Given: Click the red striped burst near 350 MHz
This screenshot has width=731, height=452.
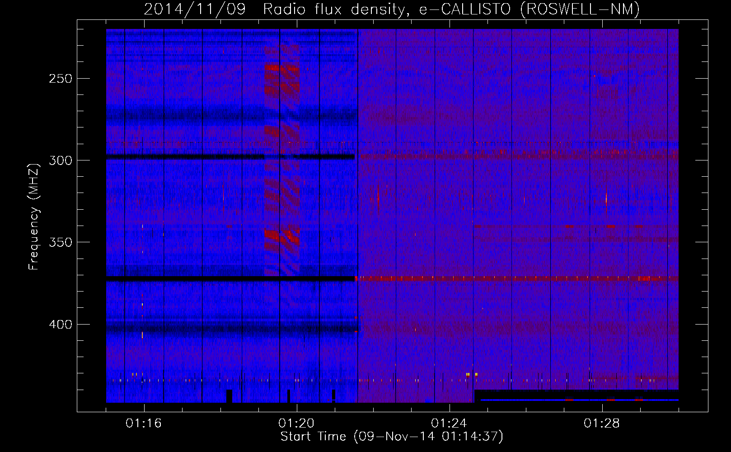Looking at the screenshot, I should coord(282,237).
